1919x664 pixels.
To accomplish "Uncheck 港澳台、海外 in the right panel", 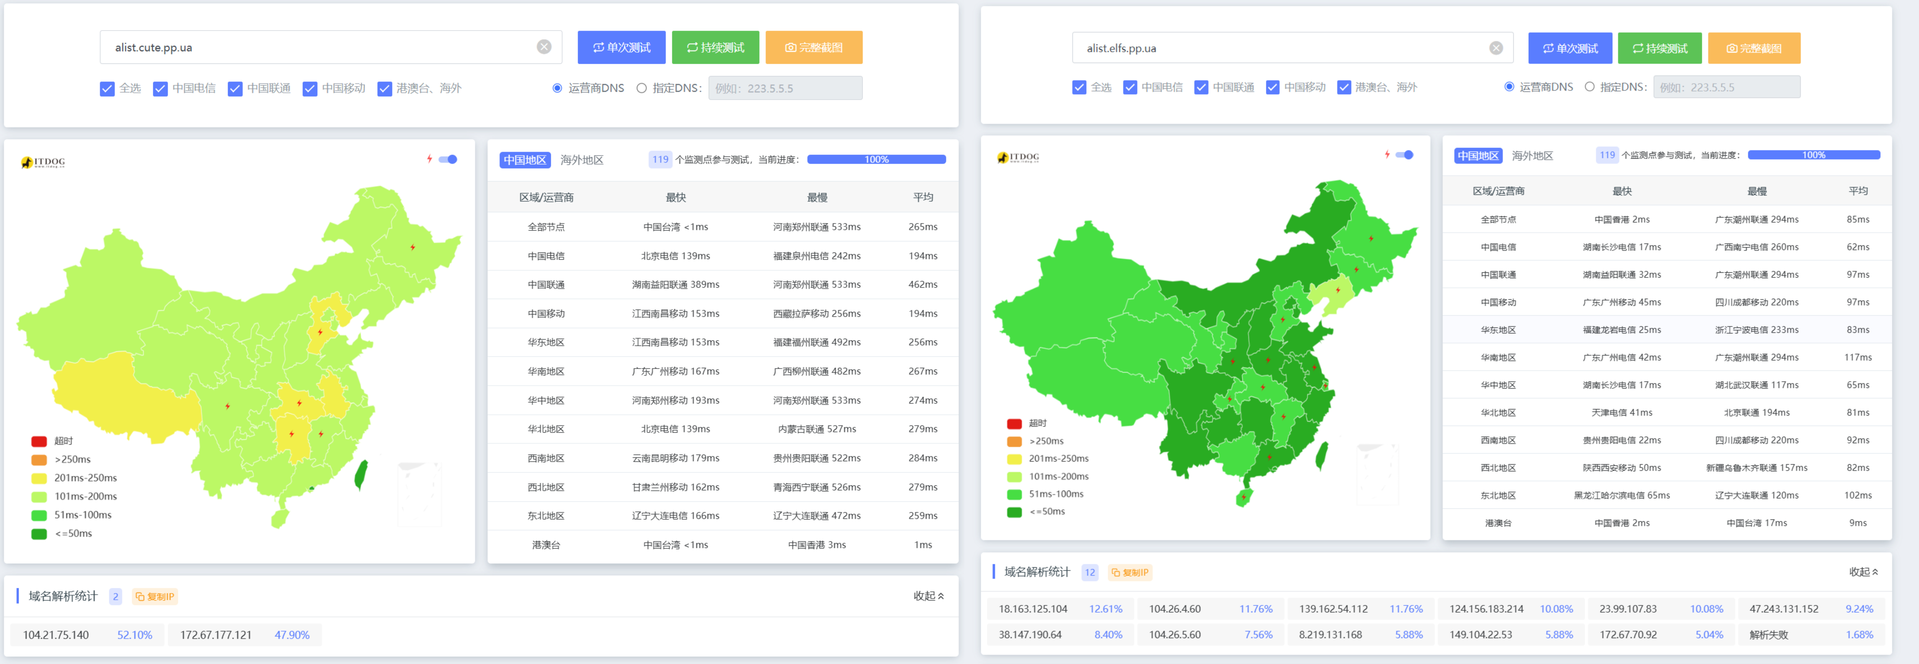I will pyautogui.click(x=1344, y=87).
